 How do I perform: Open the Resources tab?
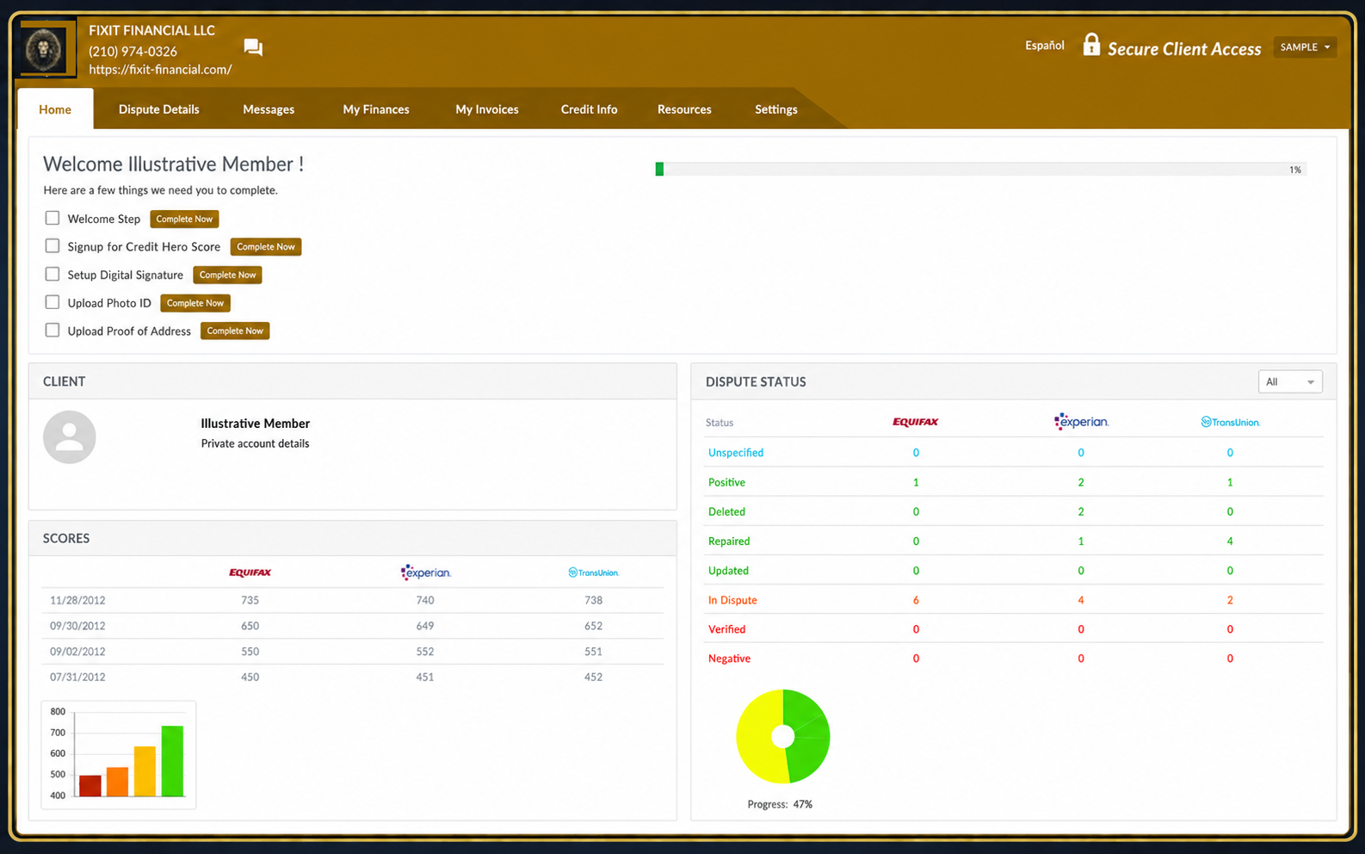684,109
